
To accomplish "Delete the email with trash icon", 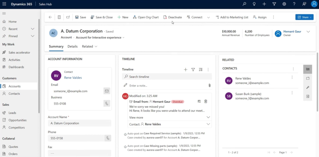I will click(206, 101).
